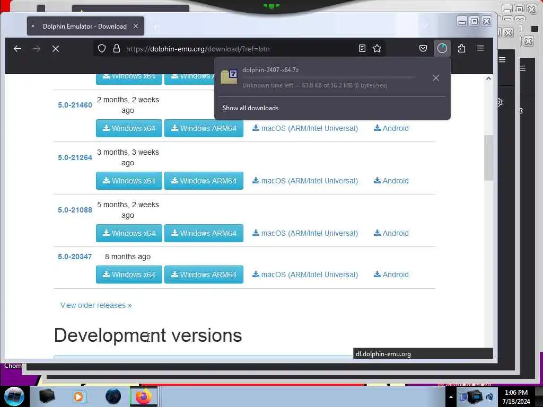Download 5.0-20347 macOS Universal build
543x407 pixels.
[x=305, y=275]
